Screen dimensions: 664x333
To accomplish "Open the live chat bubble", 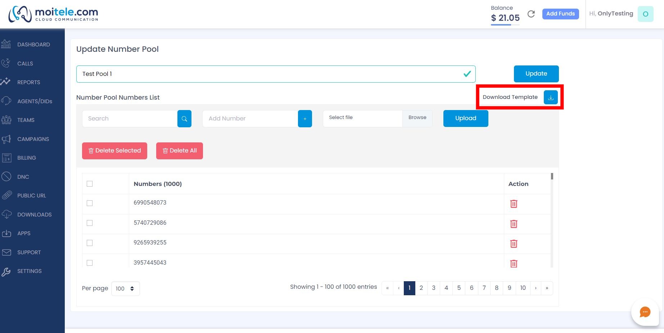I will 645,312.
